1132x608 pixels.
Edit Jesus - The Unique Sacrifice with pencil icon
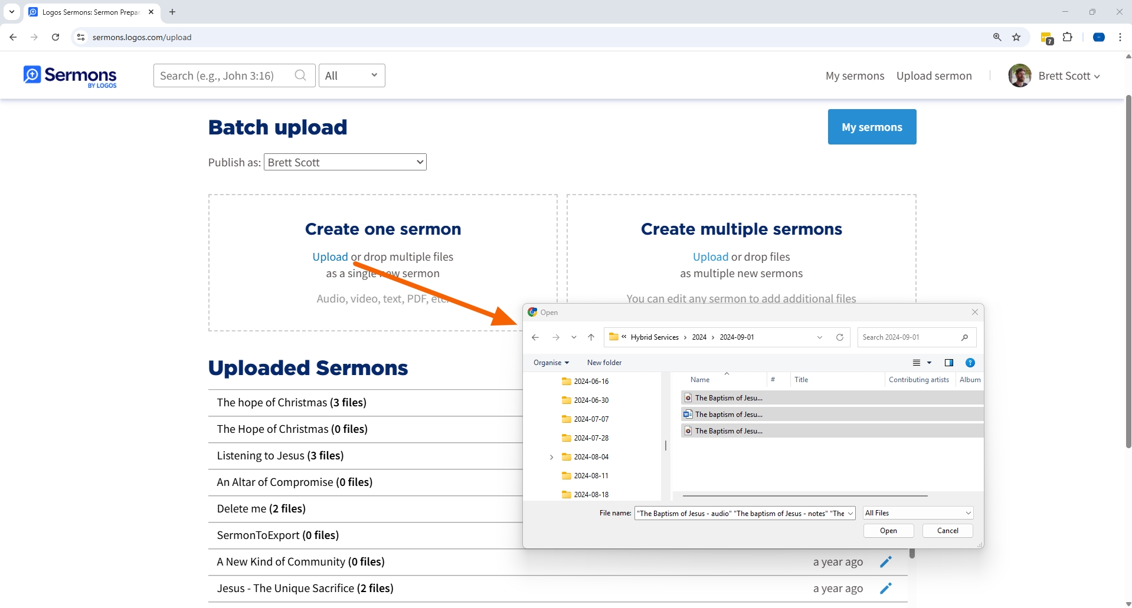(x=885, y=589)
